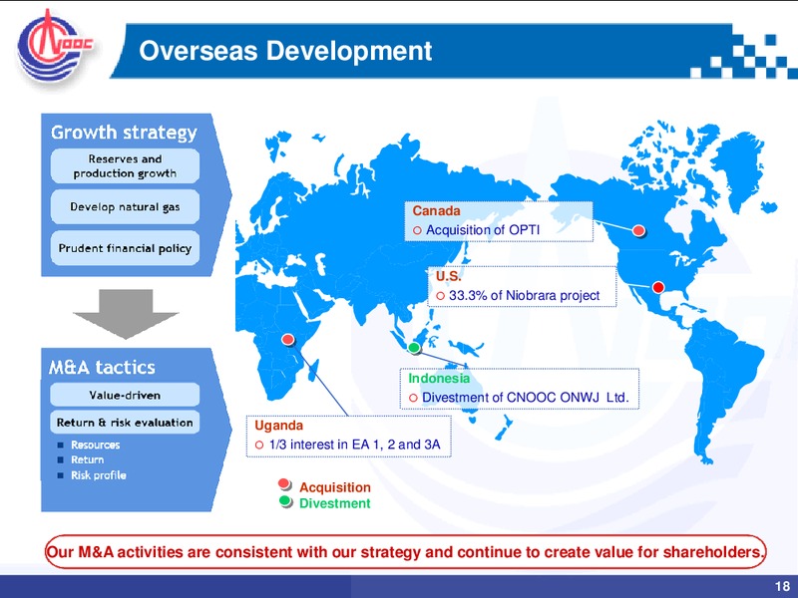Select 'Return & risk evaluation' box
Viewport: 798px width, 598px height.
point(125,423)
